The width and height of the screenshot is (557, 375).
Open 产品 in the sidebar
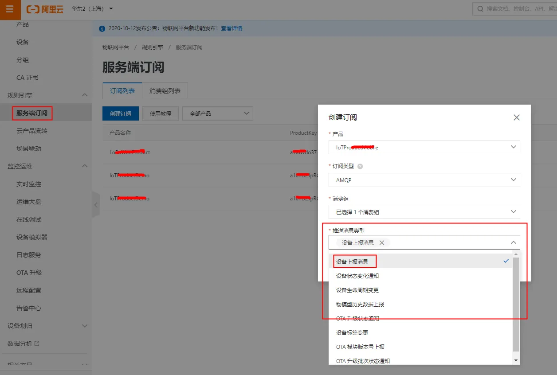[23, 24]
